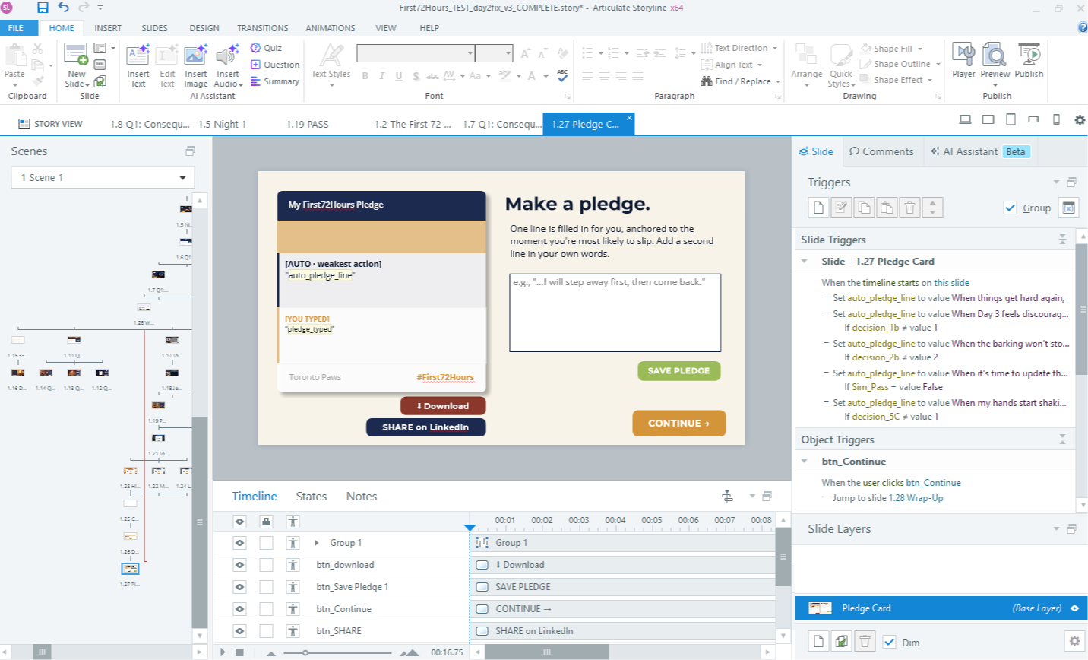Adjust the timeline zoom slider
Screen dimensions: 1088x660
point(305,652)
